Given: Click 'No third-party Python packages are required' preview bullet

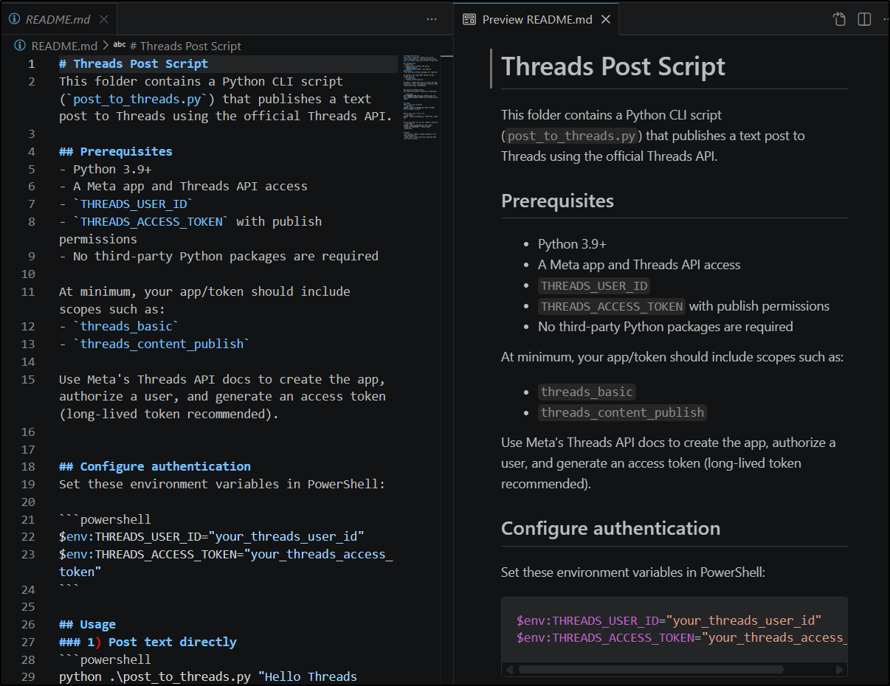Looking at the screenshot, I should [x=666, y=327].
